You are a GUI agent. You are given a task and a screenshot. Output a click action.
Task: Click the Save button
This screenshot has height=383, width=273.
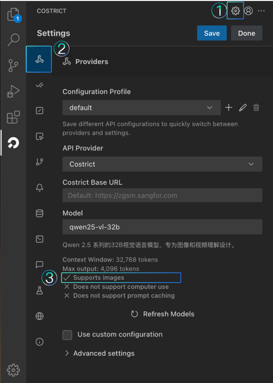point(211,33)
